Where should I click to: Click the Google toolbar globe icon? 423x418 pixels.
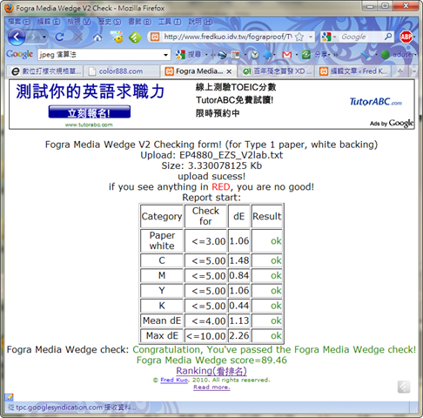pos(223,55)
